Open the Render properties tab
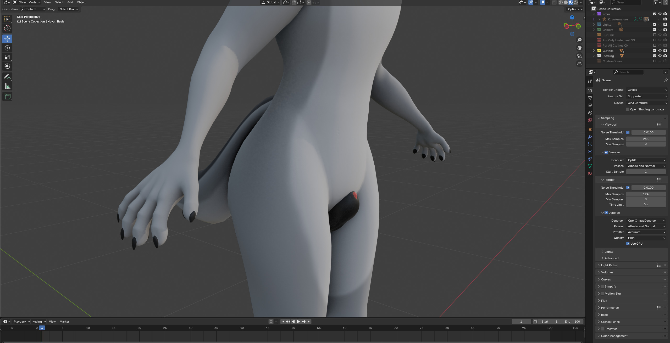 tap(590, 91)
